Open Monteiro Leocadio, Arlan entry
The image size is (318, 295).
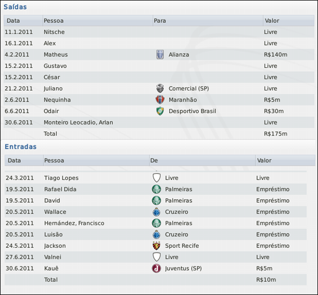[x=78, y=122]
